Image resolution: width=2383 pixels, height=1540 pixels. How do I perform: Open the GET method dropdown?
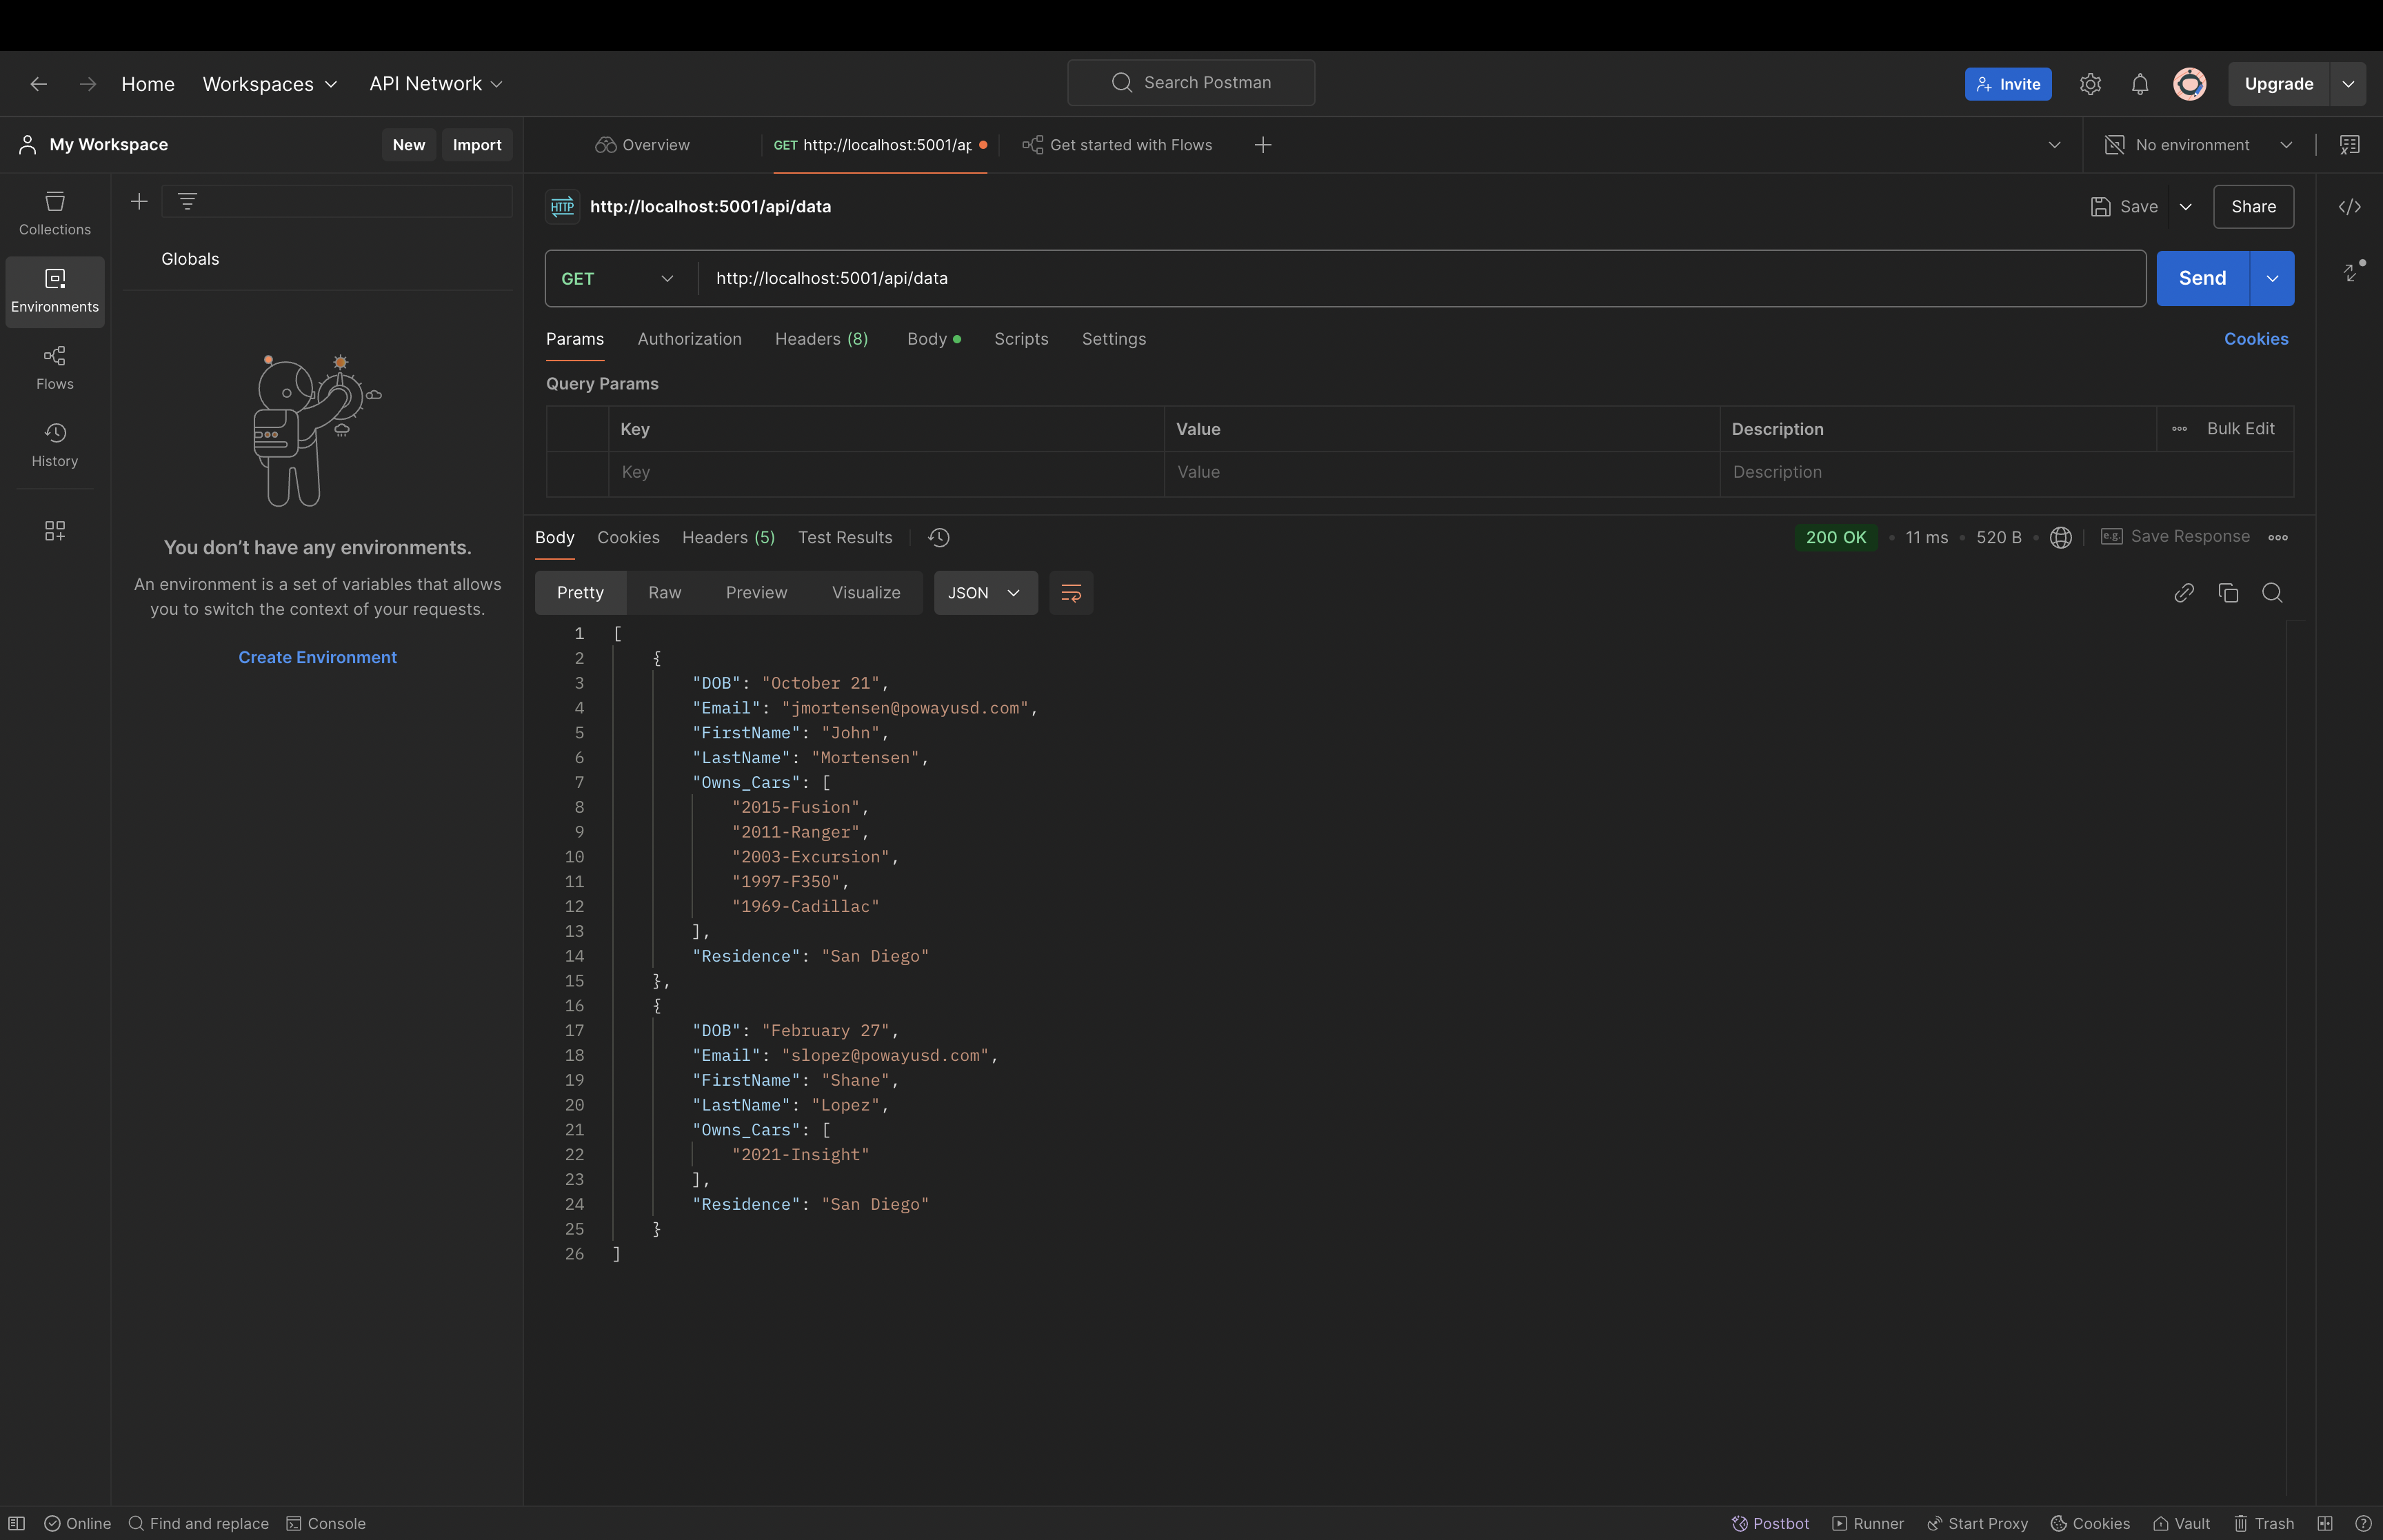[618, 279]
